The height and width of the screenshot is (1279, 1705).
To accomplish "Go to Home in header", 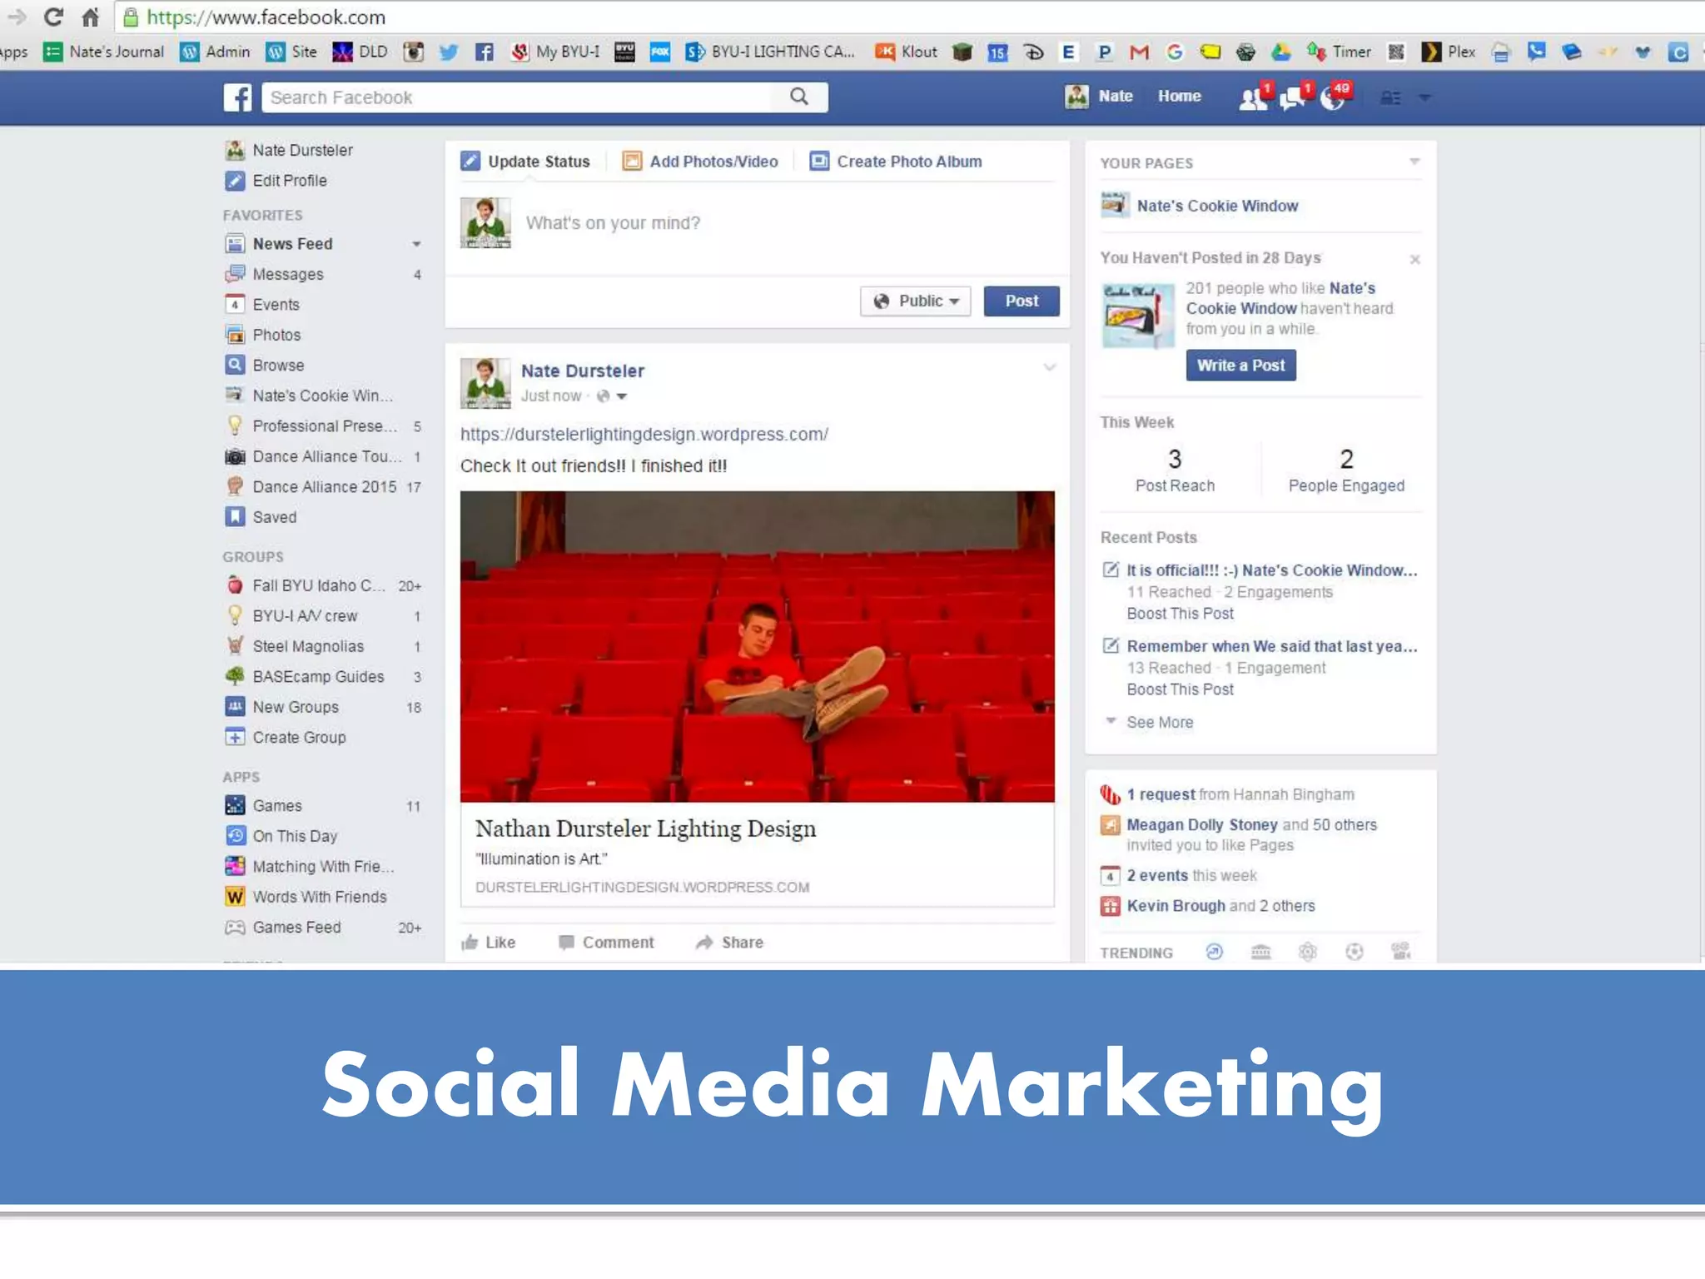I will point(1180,97).
